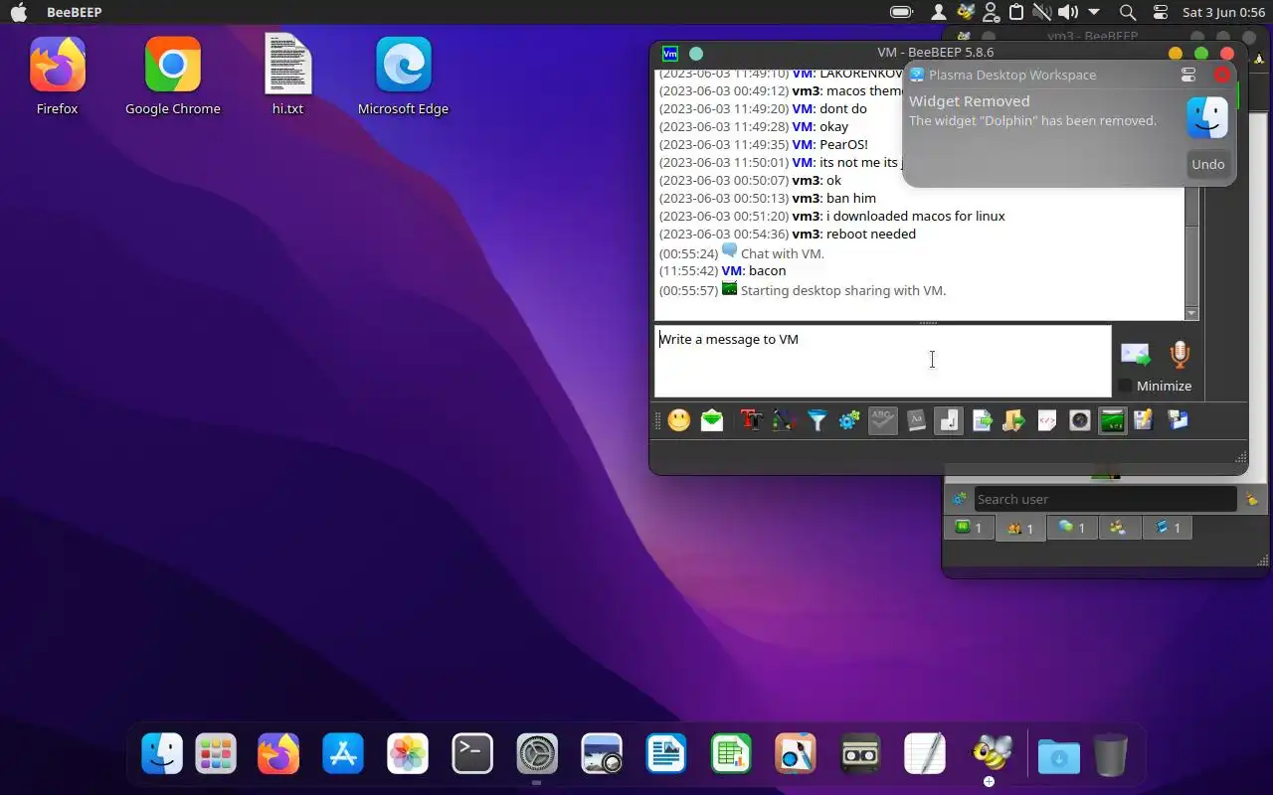
Task: Click the send folder icon in chat toolbar
Action: [x=1013, y=420]
